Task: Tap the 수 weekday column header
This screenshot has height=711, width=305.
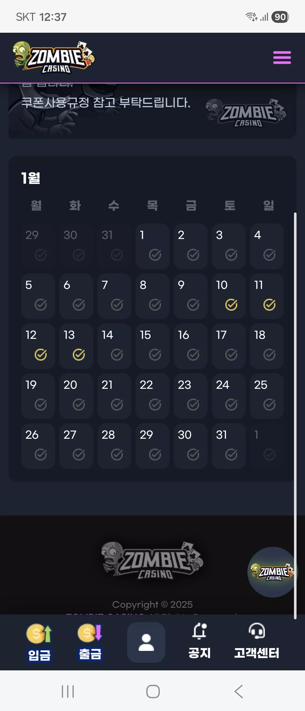Action: coord(114,205)
